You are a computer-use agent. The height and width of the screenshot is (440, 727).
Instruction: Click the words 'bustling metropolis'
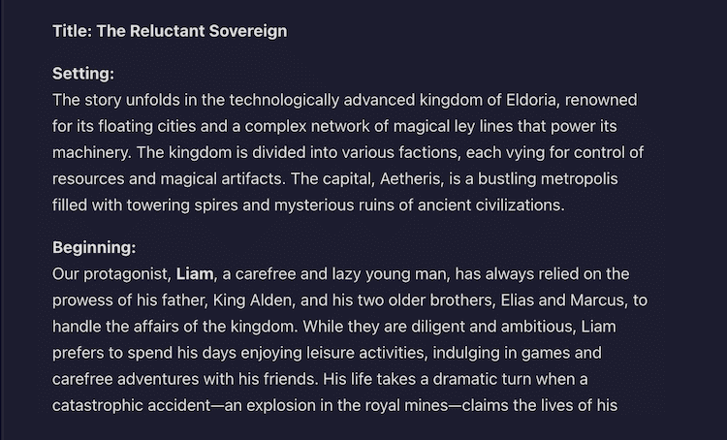pyautogui.click(x=548, y=179)
